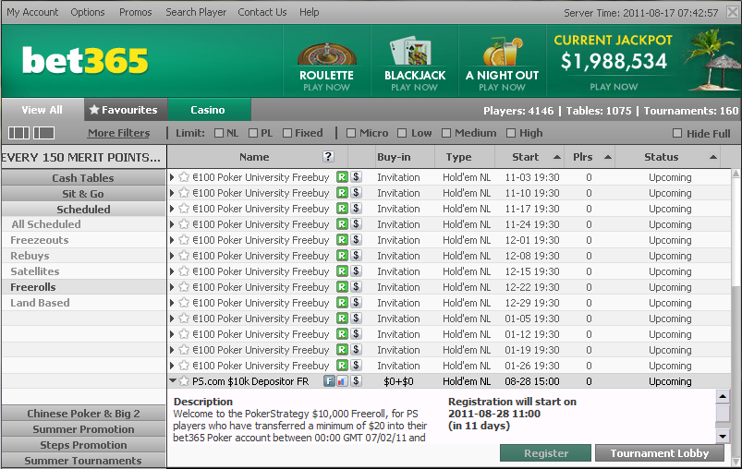
Task: Favourite star for PS.com $10k Depositor FR
Action: [184, 381]
